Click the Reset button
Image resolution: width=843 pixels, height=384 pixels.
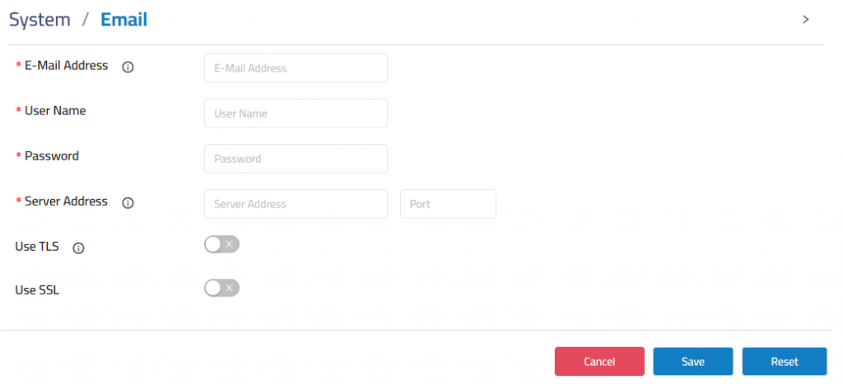785,362
